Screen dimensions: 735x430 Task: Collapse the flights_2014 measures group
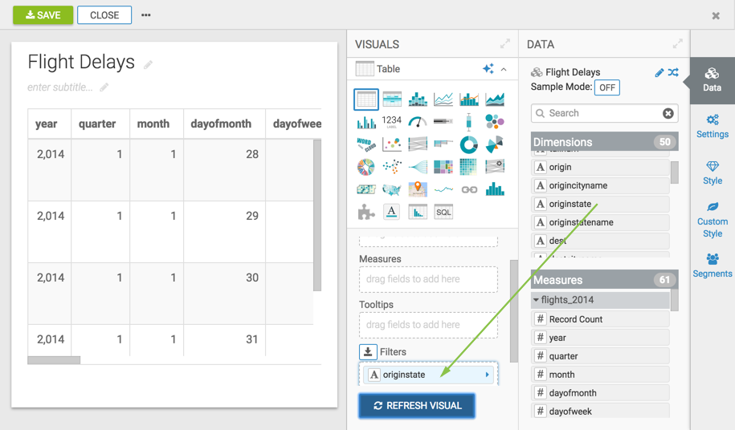(537, 300)
